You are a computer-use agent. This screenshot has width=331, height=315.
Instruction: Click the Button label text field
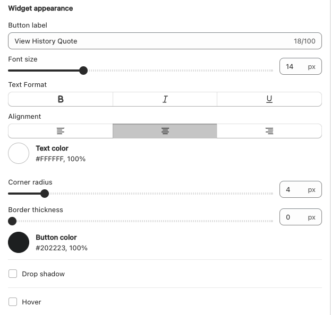[x=149, y=41]
